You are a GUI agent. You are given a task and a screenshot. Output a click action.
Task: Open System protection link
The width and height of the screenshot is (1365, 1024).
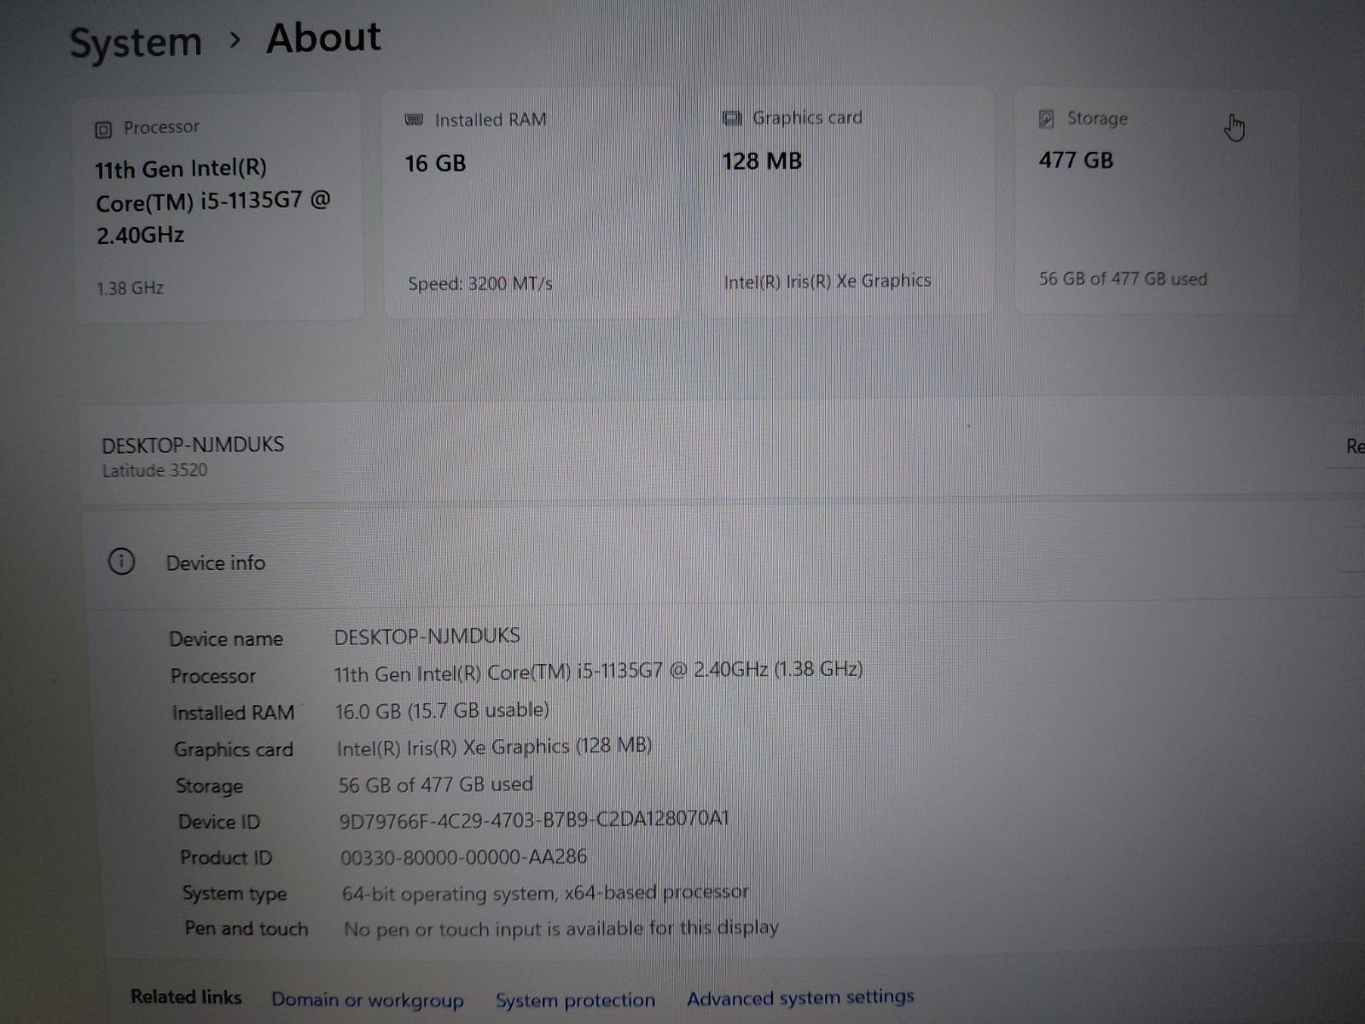pos(575,999)
